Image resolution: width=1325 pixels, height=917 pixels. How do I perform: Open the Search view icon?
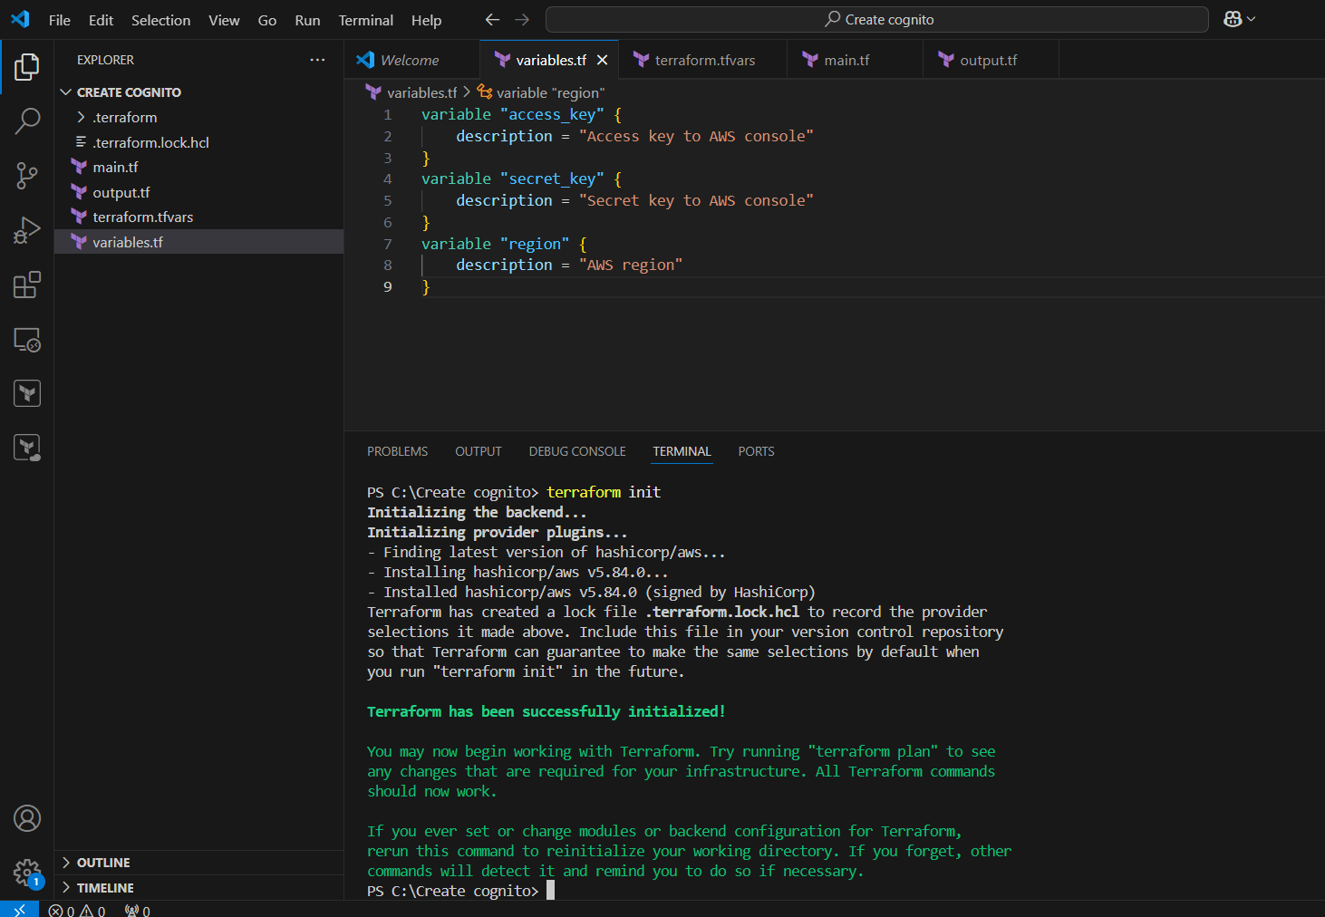(x=27, y=121)
